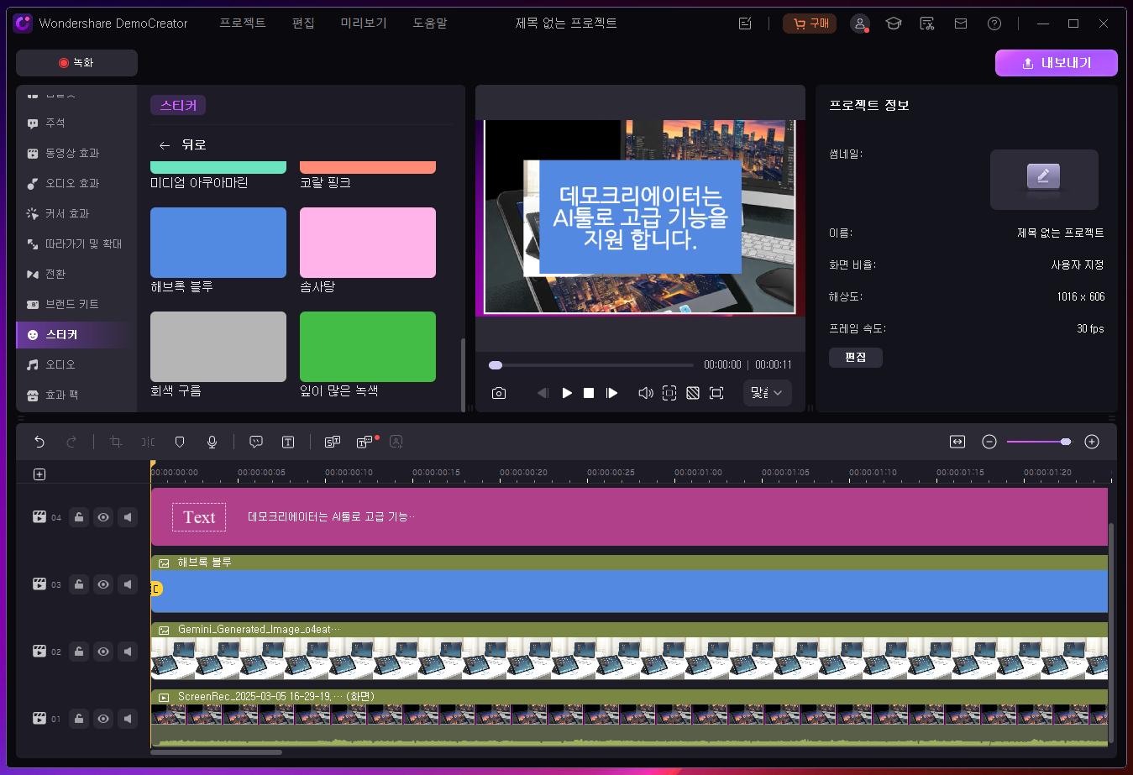This screenshot has height=775, width=1133.
Task: Open 브랜드 키트 in the sidebar
Action: tap(76, 305)
